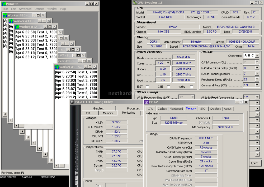Click the Prime95 title bar app icon
264x187 pixels.
point(3,4)
